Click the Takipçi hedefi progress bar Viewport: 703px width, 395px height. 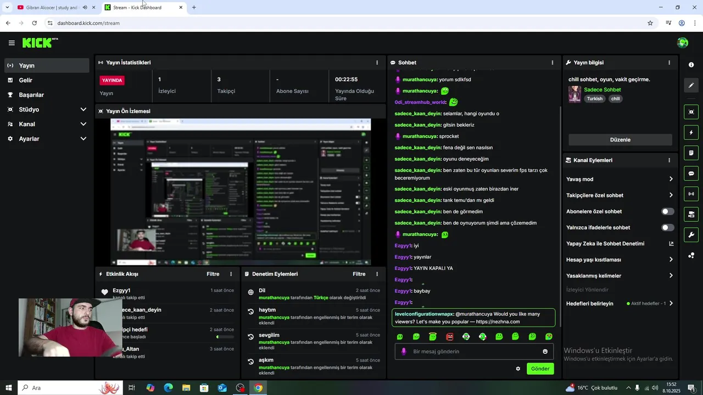225,337
